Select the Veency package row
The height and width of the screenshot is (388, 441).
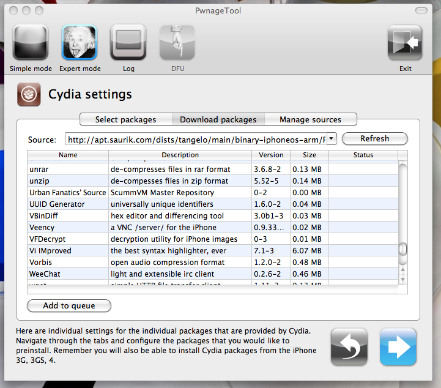[213, 227]
